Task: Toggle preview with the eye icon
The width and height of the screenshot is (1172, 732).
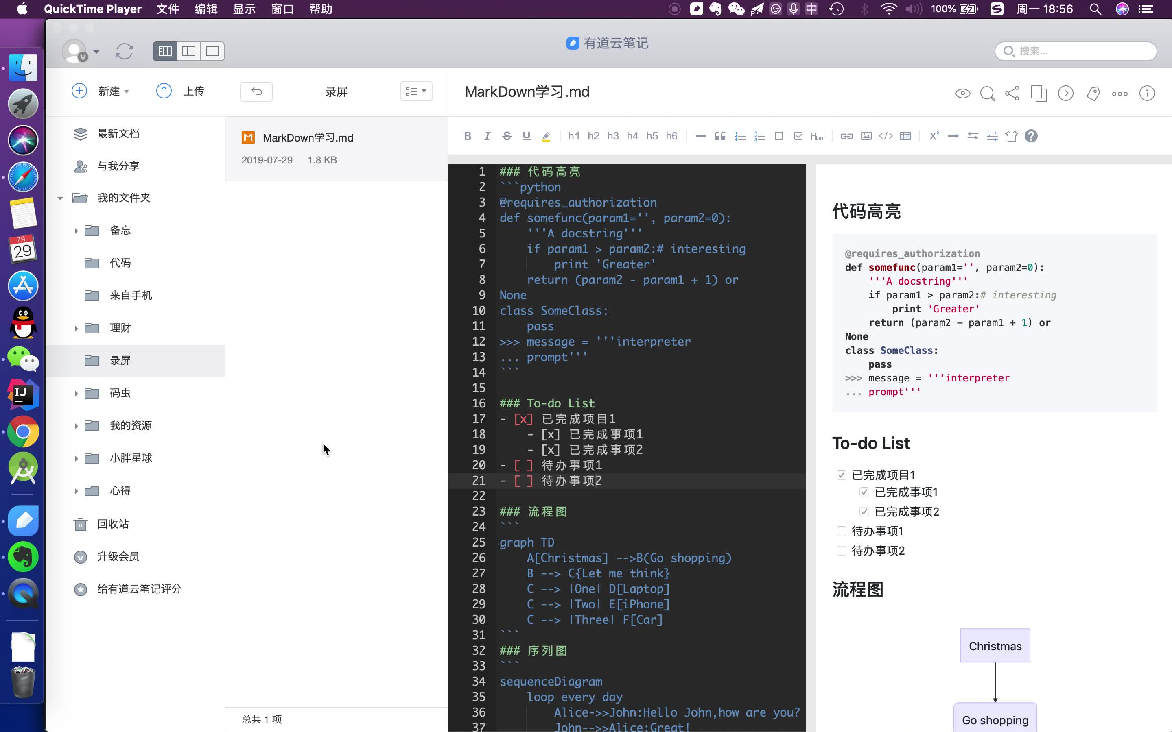Action: click(963, 94)
